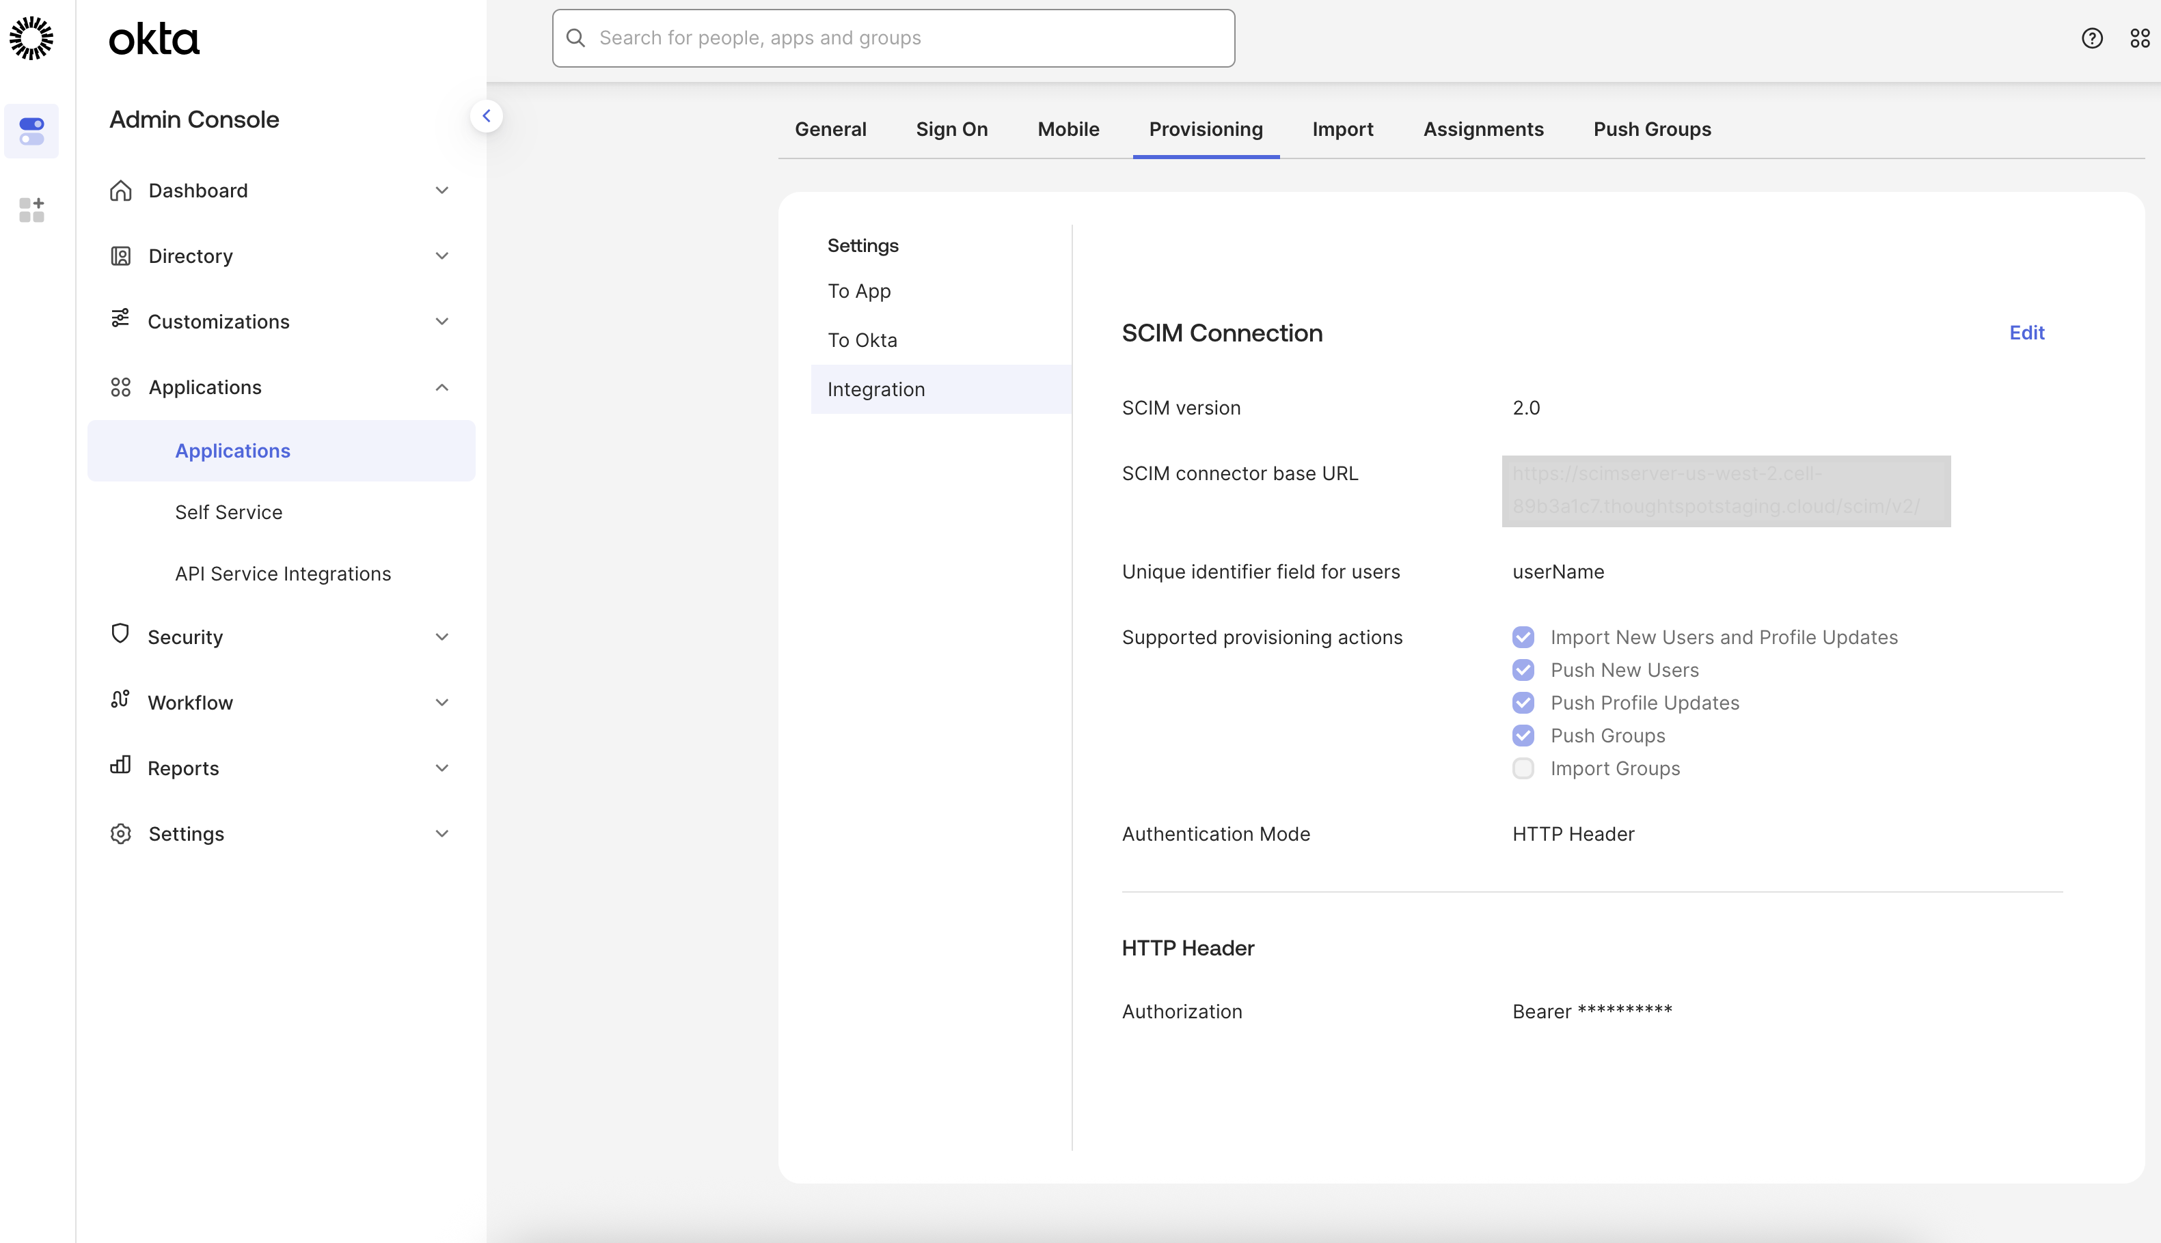Open the Push Groups tab
Image resolution: width=2161 pixels, height=1243 pixels.
[1652, 129]
